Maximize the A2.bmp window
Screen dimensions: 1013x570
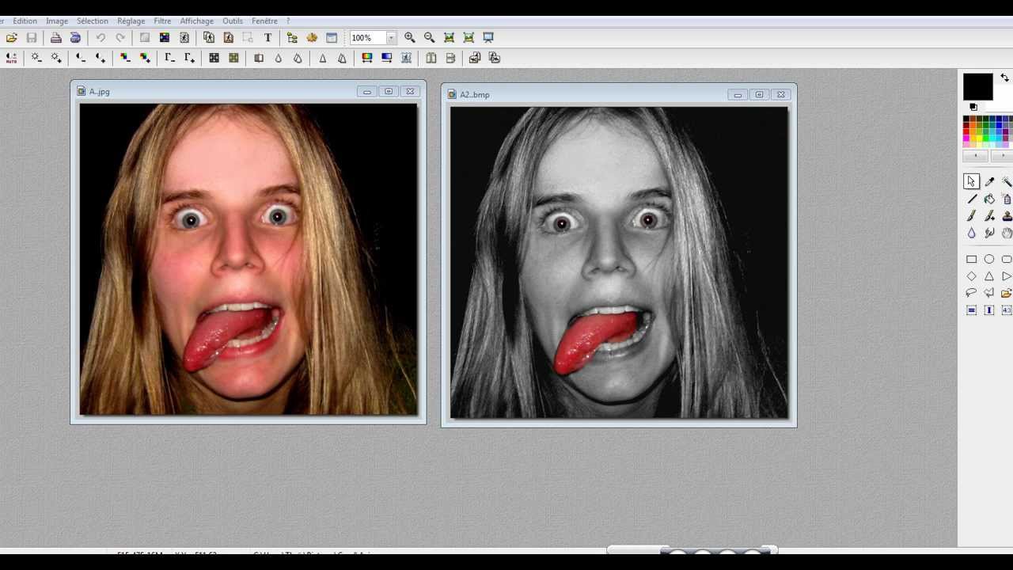pos(759,94)
